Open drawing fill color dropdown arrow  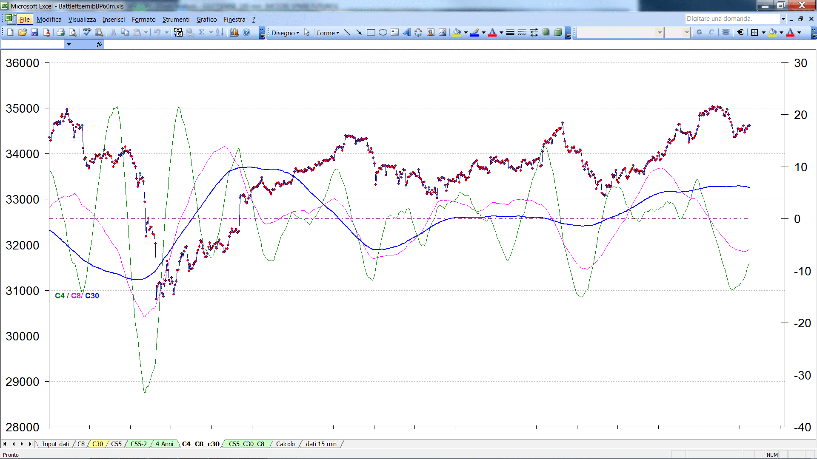click(x=466, y=32)
